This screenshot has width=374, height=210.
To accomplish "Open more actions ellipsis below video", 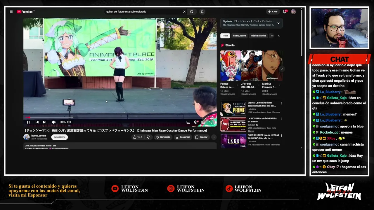I will (214, 137).
